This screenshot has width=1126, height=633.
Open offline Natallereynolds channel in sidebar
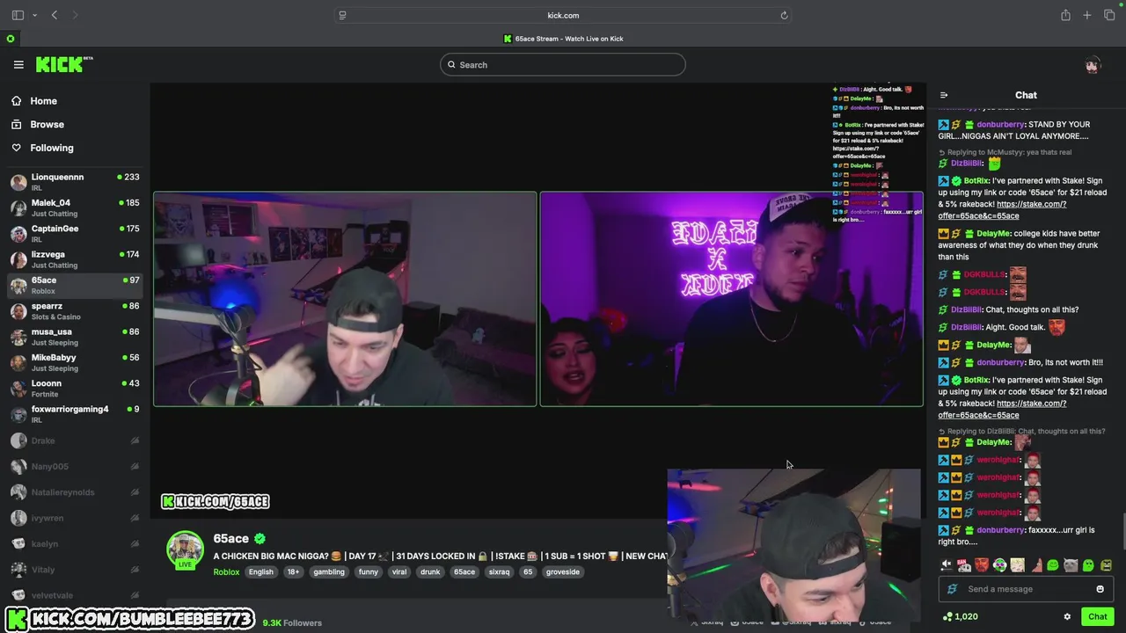[x=75, y=492]
